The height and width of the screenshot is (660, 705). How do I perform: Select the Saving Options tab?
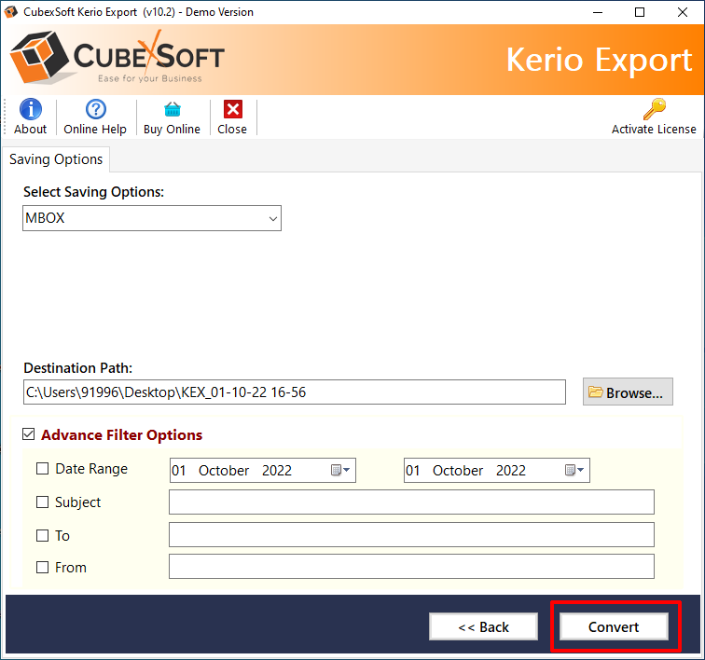56,159
